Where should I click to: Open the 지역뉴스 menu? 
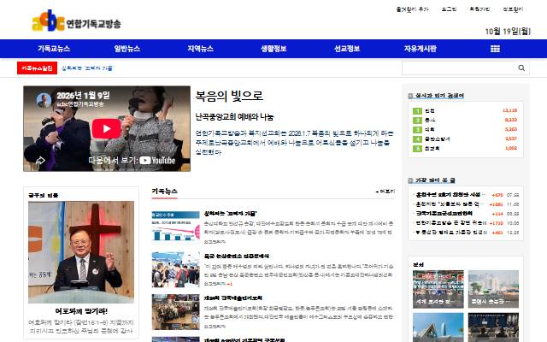(200, 49)
